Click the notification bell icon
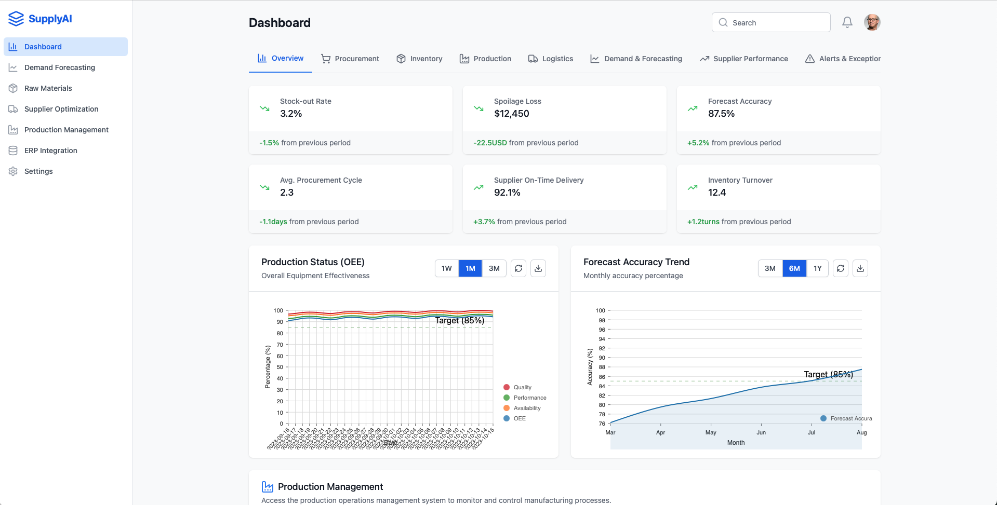The height and width of the screenshot is (505, 997). coord(847,22)
